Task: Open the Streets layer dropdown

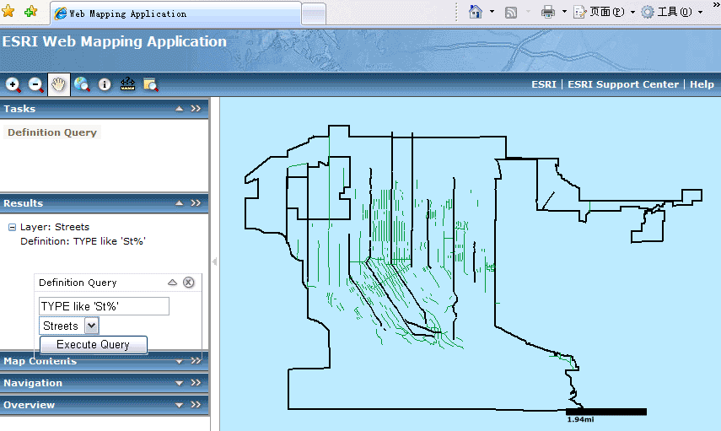Action: (92, 326)
